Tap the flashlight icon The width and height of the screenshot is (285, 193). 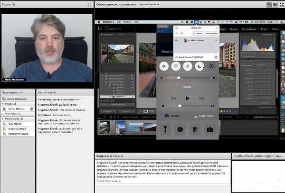click(x=164, y=129)
